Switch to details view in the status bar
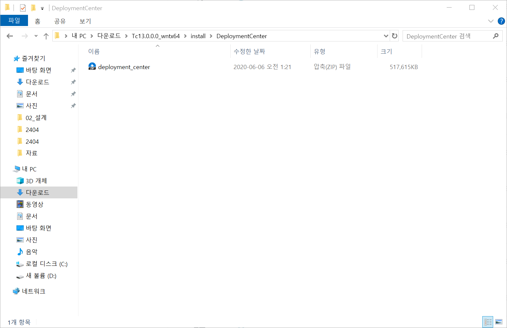 488,322
